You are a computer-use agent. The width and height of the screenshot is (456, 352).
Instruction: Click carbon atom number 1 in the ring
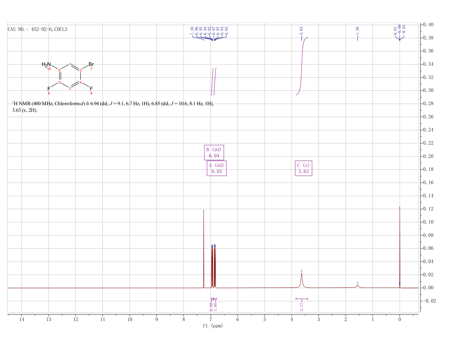point(70,64)
